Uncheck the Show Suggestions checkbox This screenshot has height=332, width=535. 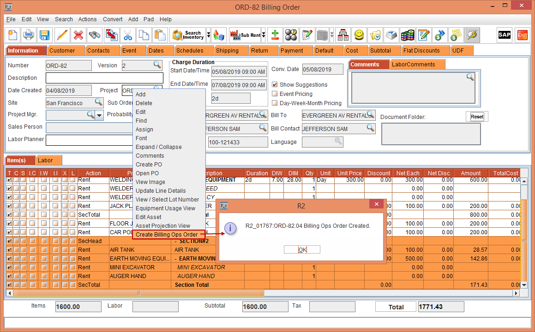(275, 85)
